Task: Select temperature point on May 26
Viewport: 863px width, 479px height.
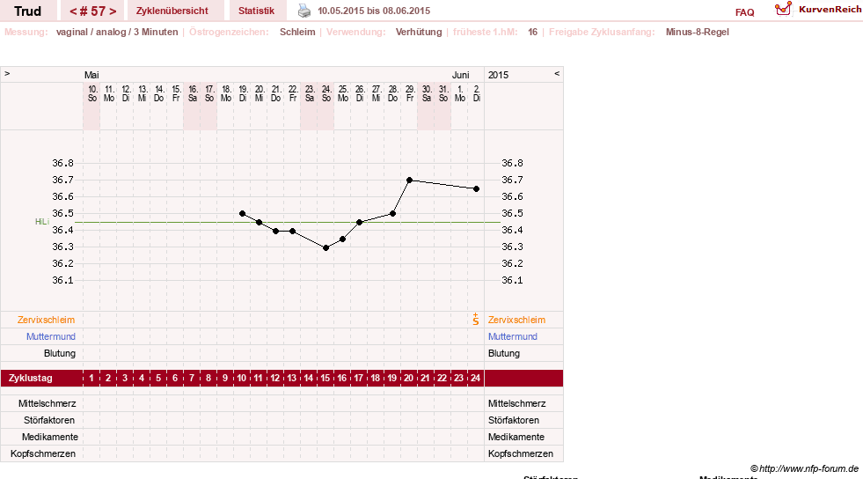Action: pyautogui.click(x=360, y=223)
